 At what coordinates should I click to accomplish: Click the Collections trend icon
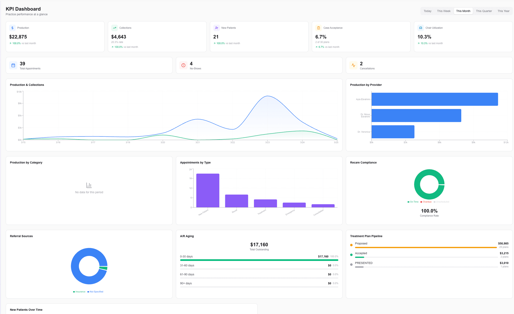(x=114, y=28)
